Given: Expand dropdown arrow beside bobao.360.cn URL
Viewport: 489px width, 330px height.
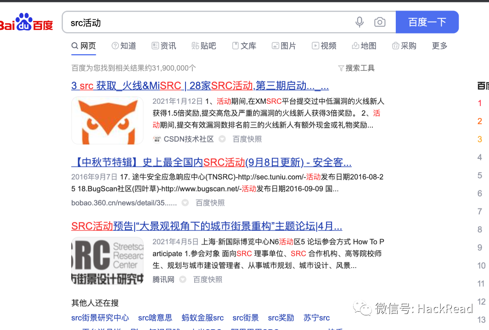Looking at the screenshot, I should point(185,203).
